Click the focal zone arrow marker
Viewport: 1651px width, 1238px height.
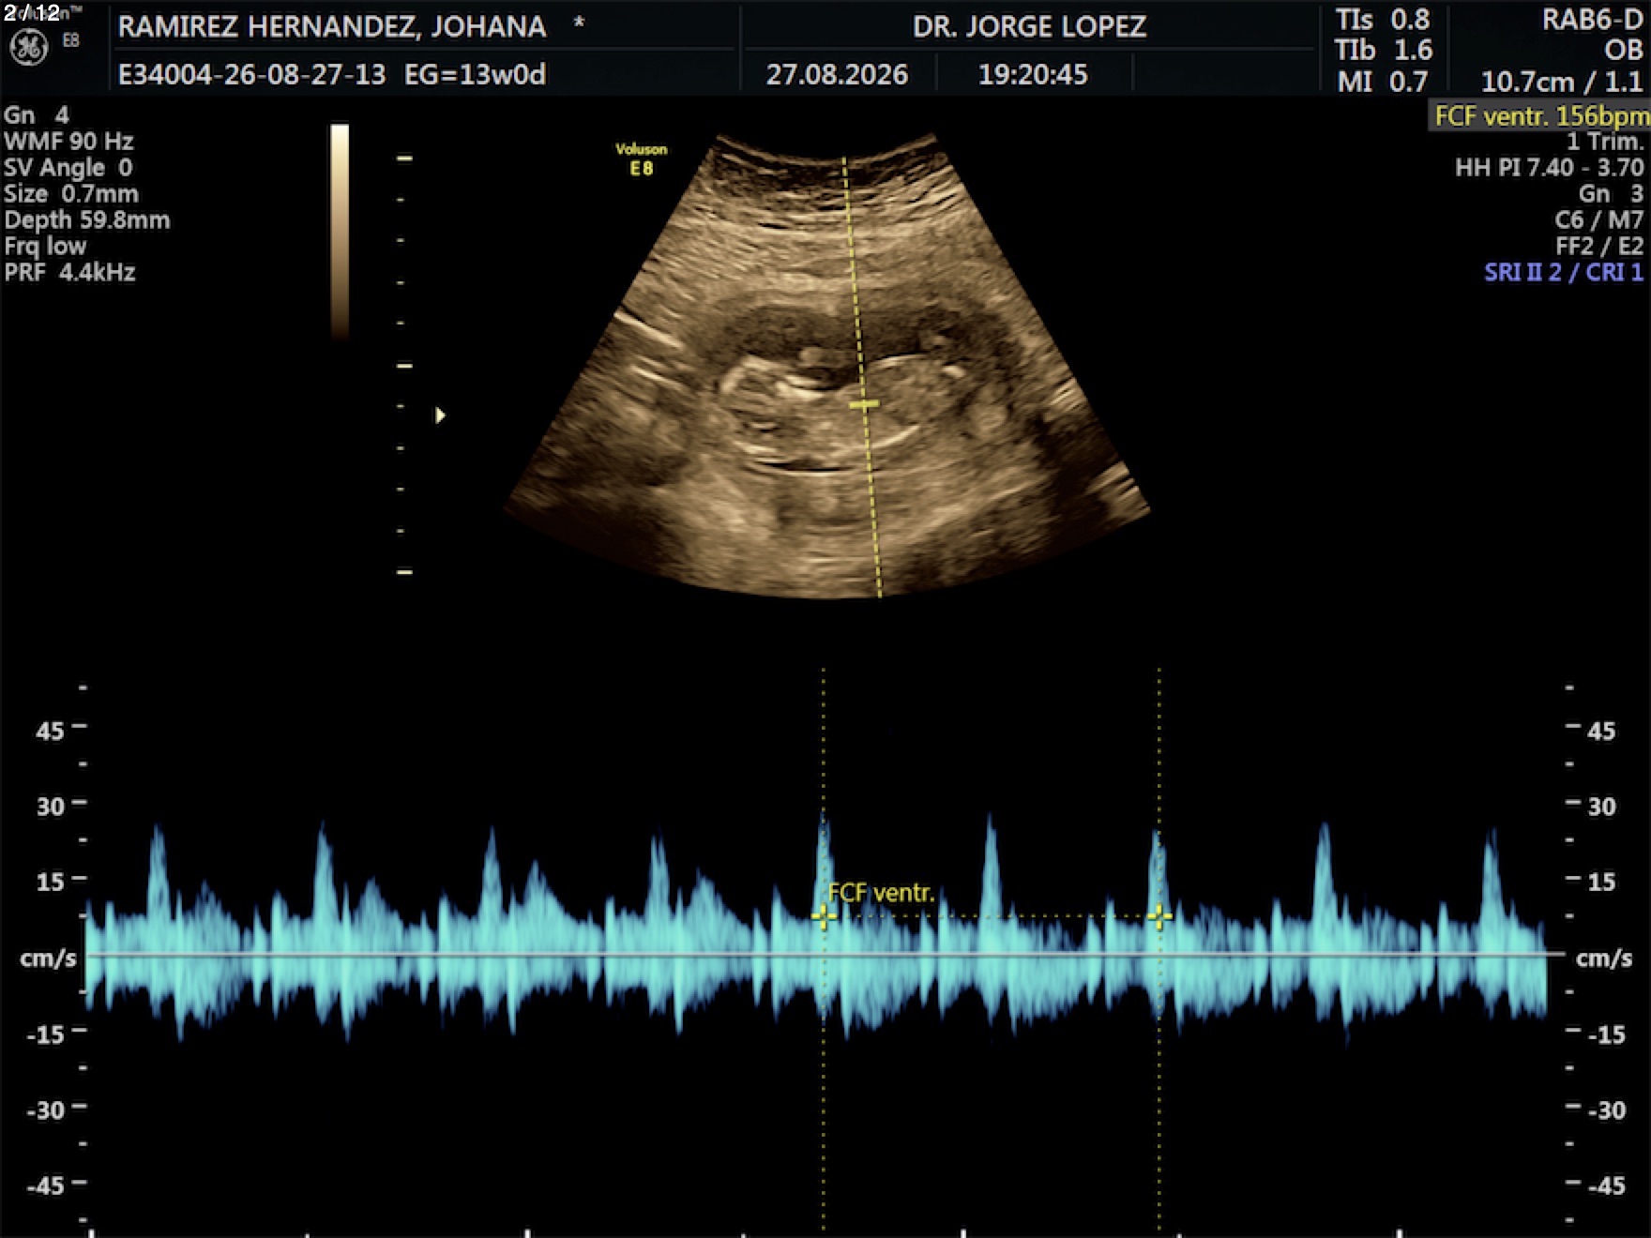coord(440,415)
